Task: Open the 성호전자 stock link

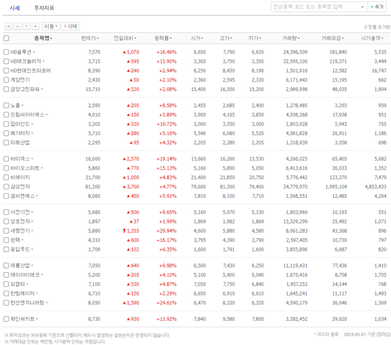Action: 20,221
